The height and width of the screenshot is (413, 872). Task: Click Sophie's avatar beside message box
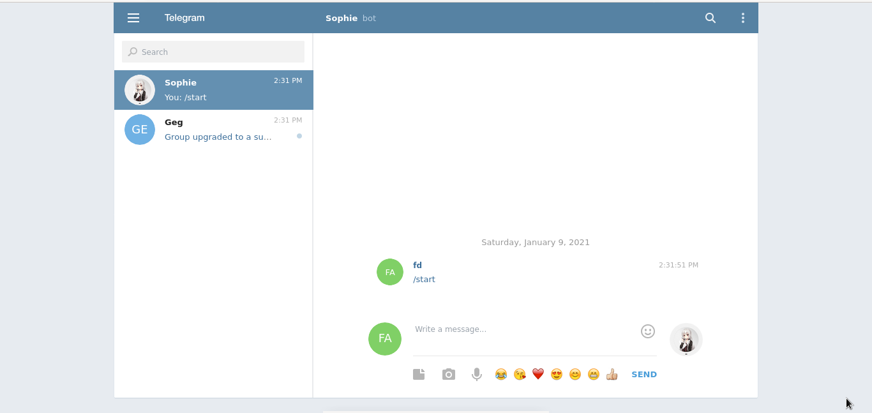(x=686, y=339)
